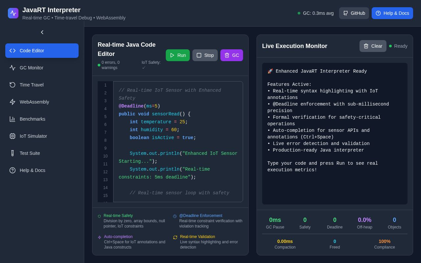
Task: Click the sidebar Help & Docs question icon
Action: pos(12,170)
